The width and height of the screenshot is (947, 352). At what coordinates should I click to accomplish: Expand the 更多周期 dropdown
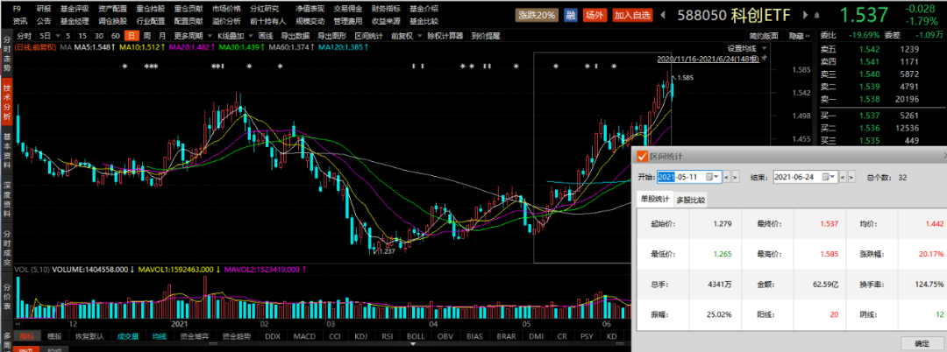[x=189, y=36]
